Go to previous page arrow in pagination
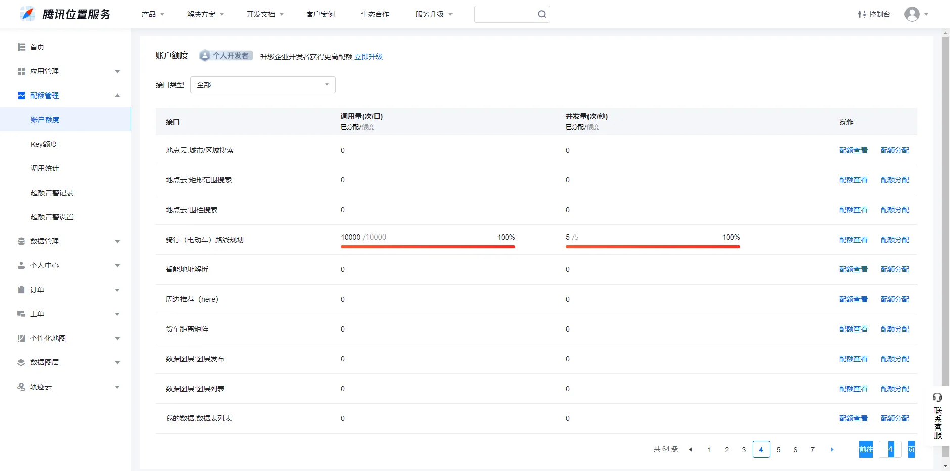The image size is (950, 471). pos(690,449)
